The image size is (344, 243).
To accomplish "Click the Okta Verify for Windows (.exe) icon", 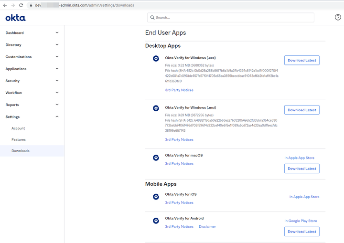I will pyautogui.click(x=156, y=59).
